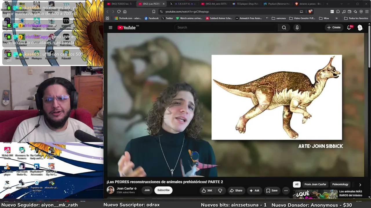
Task: Switch to the TODOS los tab
Action: coord(119,4)
